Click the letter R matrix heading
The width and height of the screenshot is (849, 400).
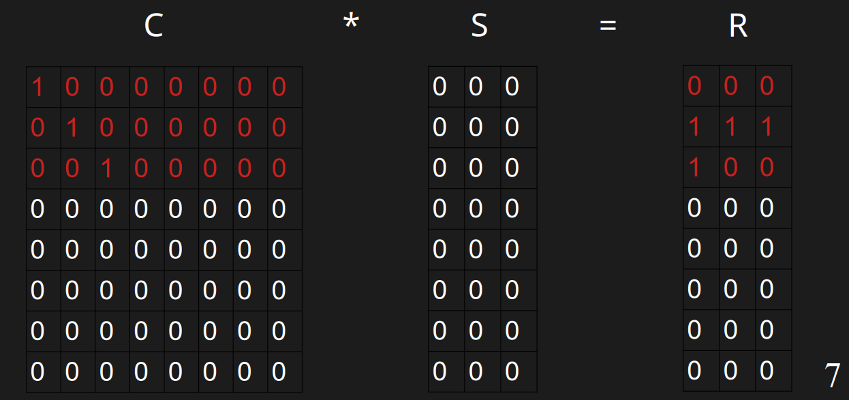click(x=738, y=26)
